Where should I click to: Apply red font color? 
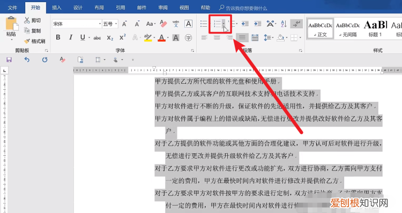pyautogui.click(x=161, y=37)
